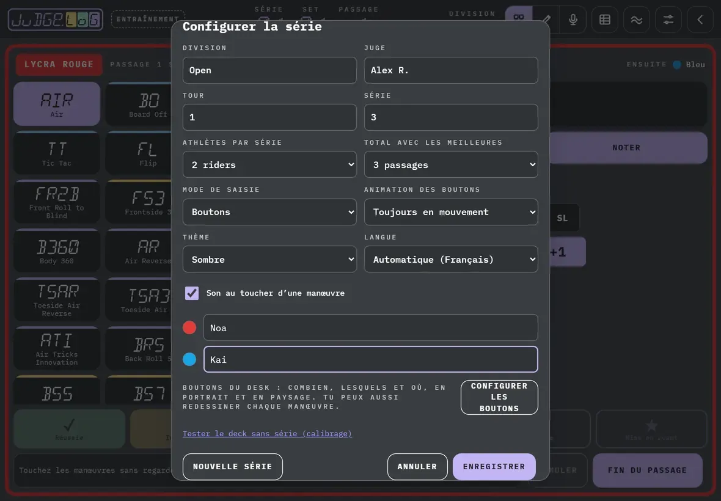Open the Athlètes par série dropdown
721x501 pixels.
269,164
